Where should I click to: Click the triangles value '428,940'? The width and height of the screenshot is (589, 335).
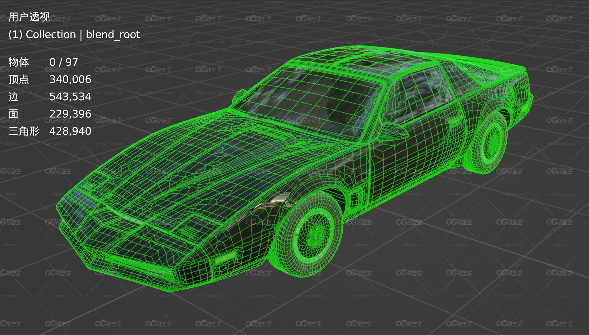(x=70, y=131)
